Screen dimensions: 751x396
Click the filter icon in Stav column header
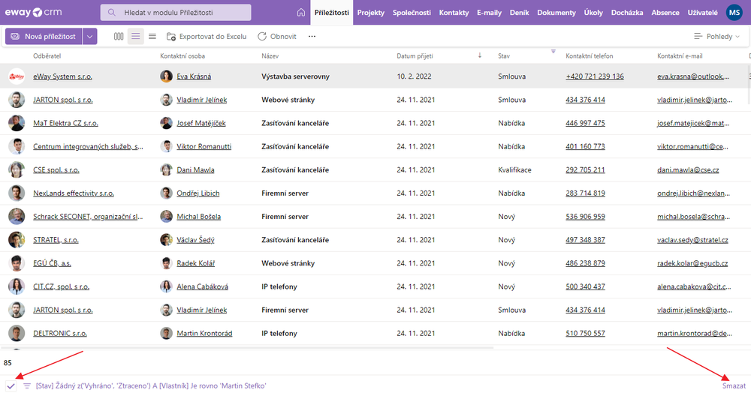553,52
